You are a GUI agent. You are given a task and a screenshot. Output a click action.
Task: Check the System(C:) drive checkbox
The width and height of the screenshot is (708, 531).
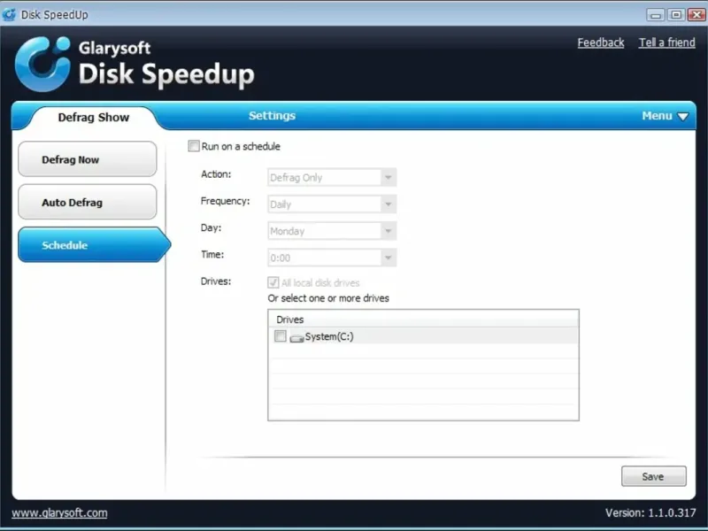pyautogui.click(x=281, y=336)
